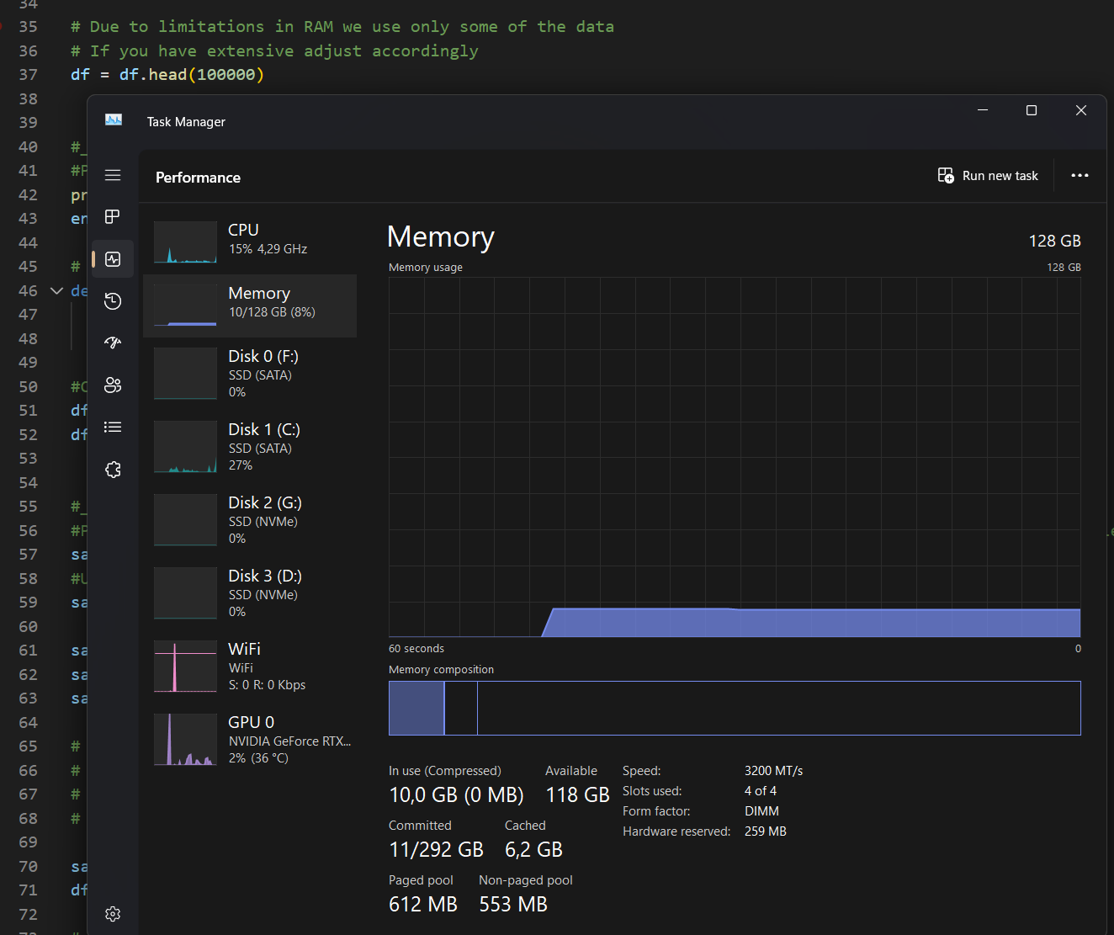Select Disk 0 (F:) performance entry

point(250,374)
